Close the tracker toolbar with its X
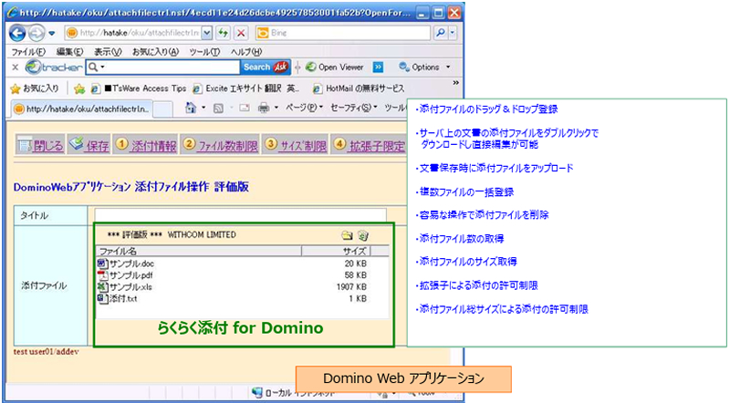 [15, 67]
